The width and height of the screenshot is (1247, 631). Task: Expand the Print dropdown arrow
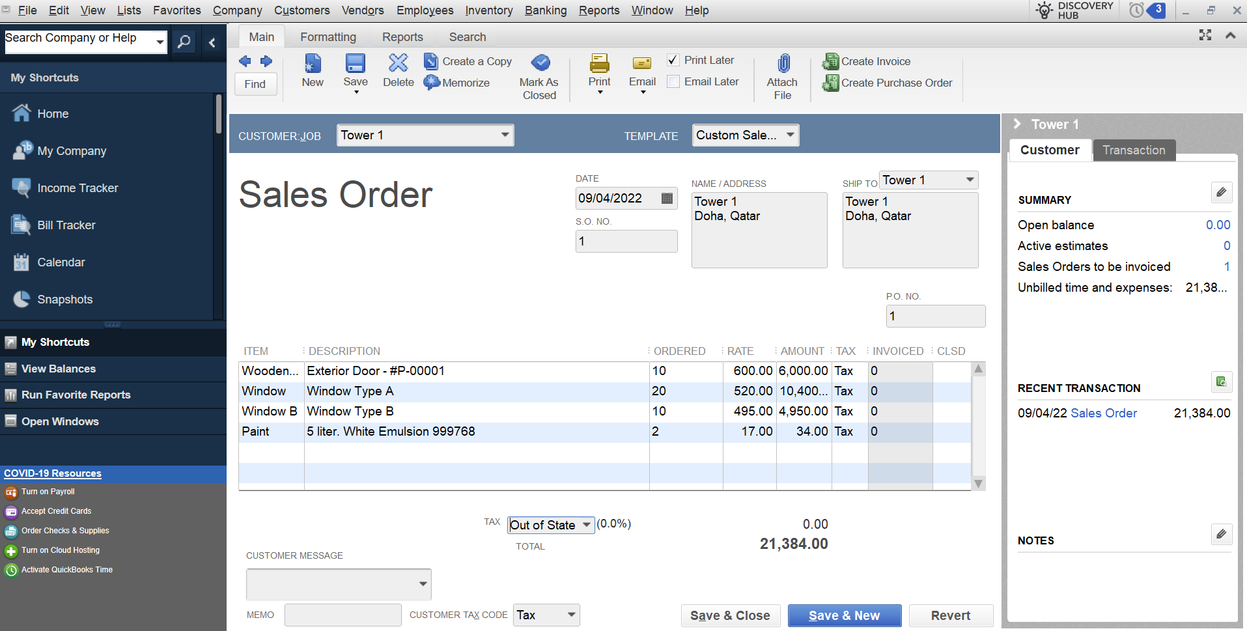click(600, 92)
